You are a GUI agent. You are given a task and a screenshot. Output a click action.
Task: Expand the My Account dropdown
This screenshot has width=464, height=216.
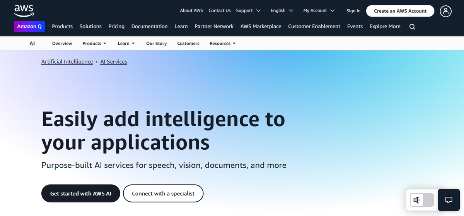[319, 11]
